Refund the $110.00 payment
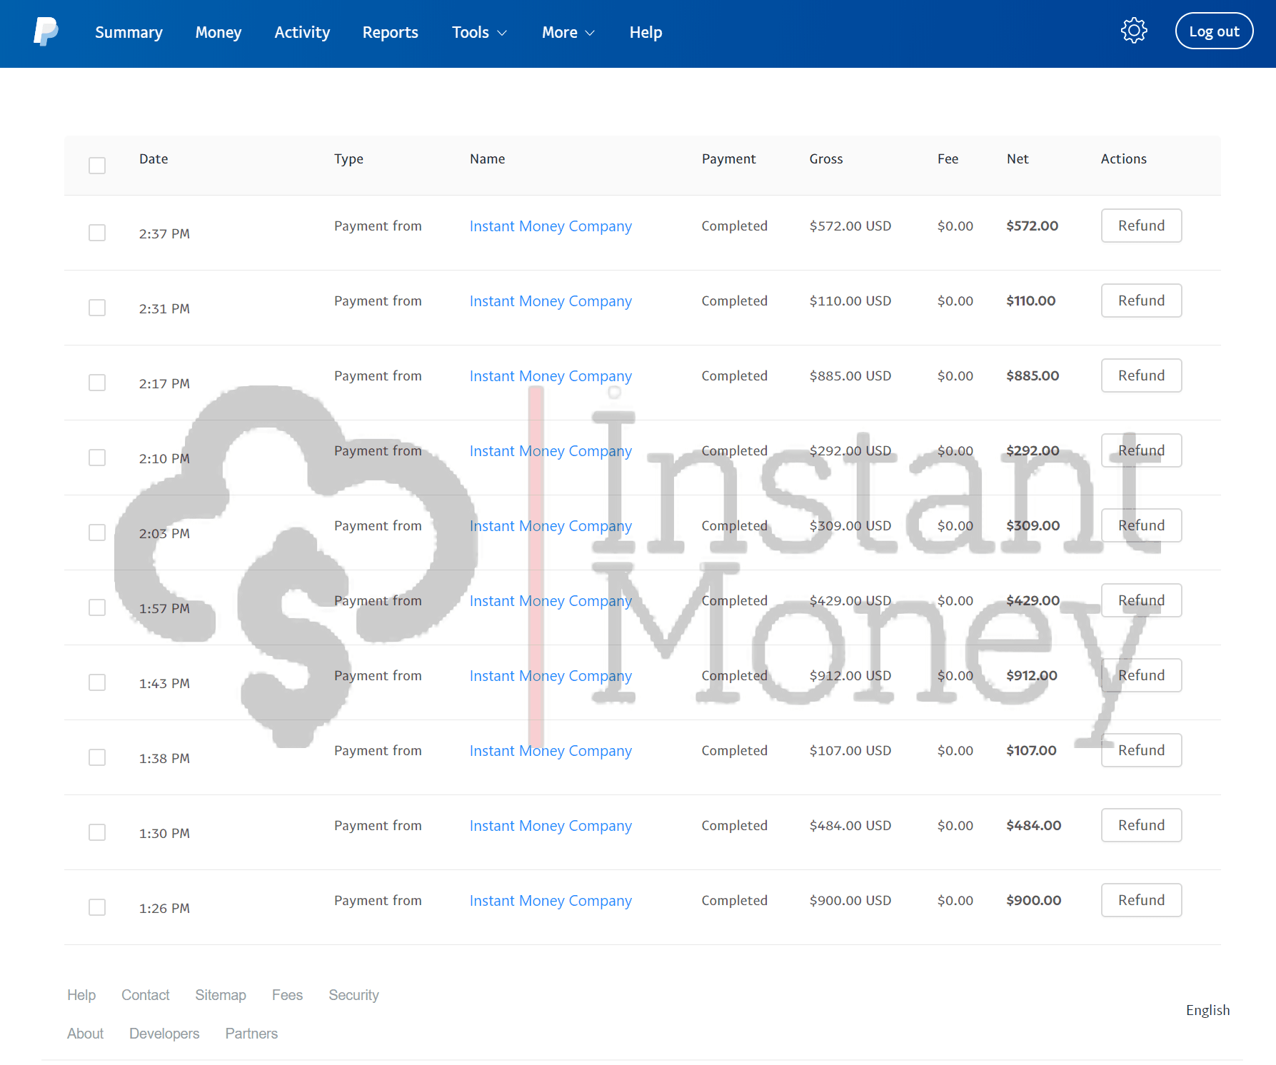This screenshot has height=1065, width=1276. pyautogui.click(x=1141, y=301)
